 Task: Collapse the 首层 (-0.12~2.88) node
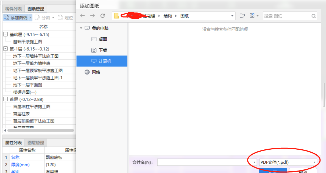(x=5, y=99)
